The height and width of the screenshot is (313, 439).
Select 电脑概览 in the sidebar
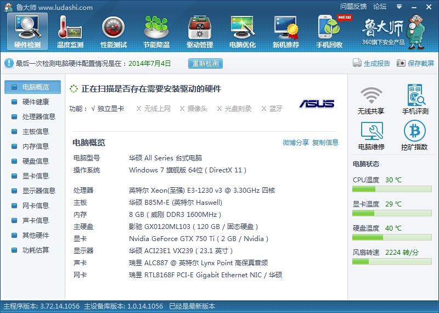click(32, 87)
